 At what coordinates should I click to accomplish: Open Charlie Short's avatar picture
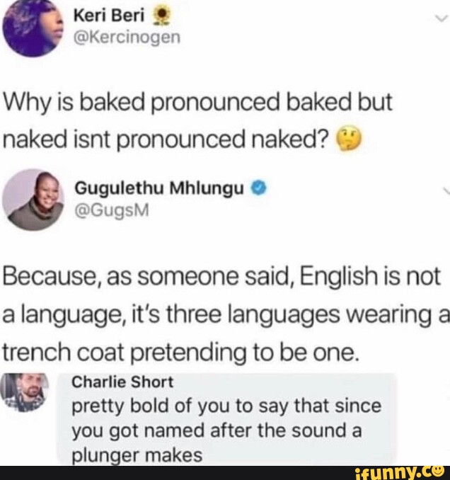click(25, 392)
